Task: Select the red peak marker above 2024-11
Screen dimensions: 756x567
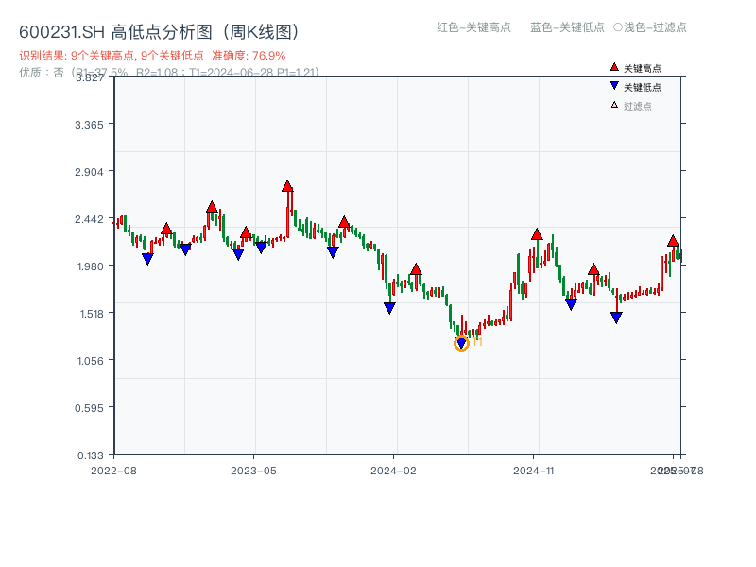Action: click(x=537, y=234)
